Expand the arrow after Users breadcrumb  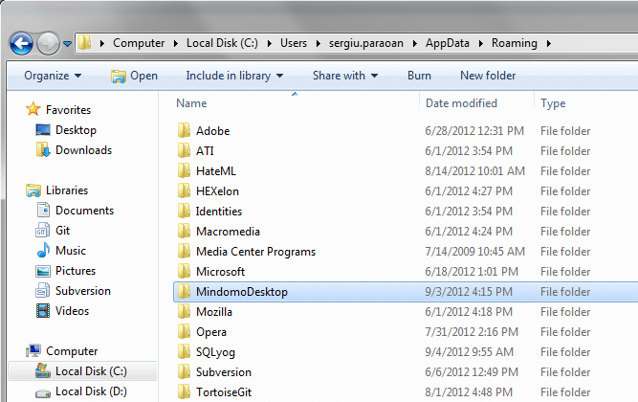coord(319,43)
